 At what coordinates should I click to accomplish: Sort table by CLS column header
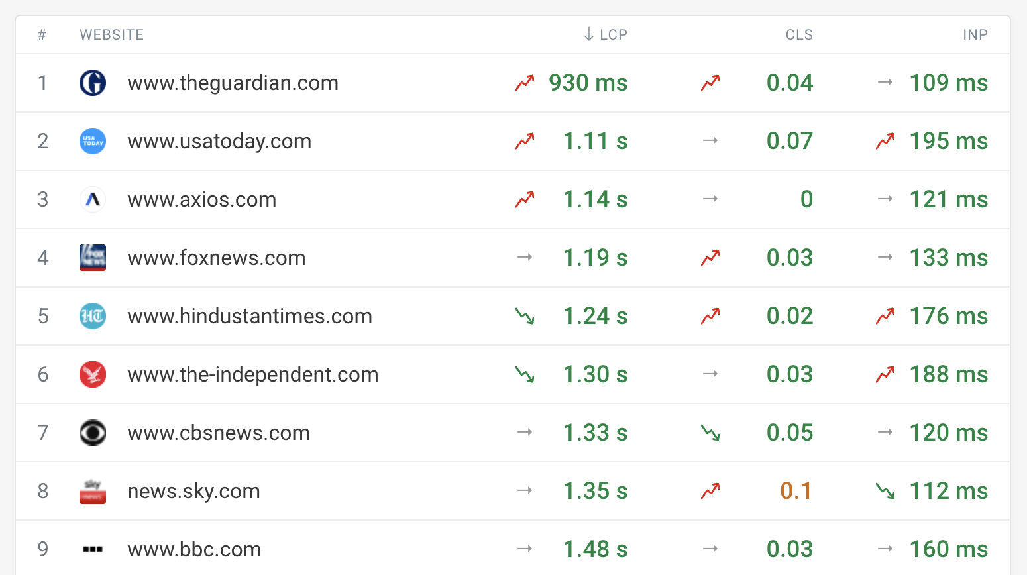(x=799, y=34)
